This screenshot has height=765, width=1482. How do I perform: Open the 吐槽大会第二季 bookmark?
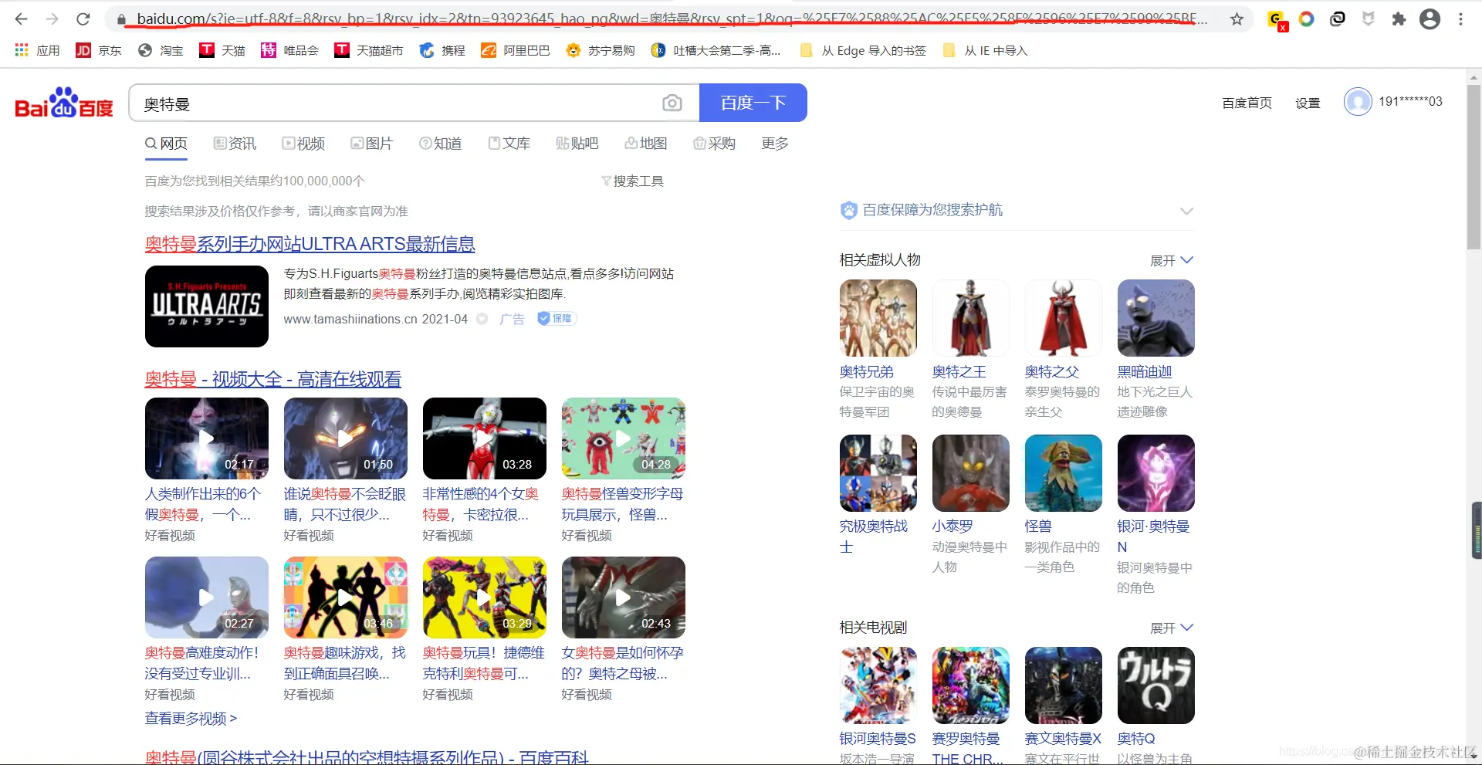pyautogui.click(x=716, y=50)
